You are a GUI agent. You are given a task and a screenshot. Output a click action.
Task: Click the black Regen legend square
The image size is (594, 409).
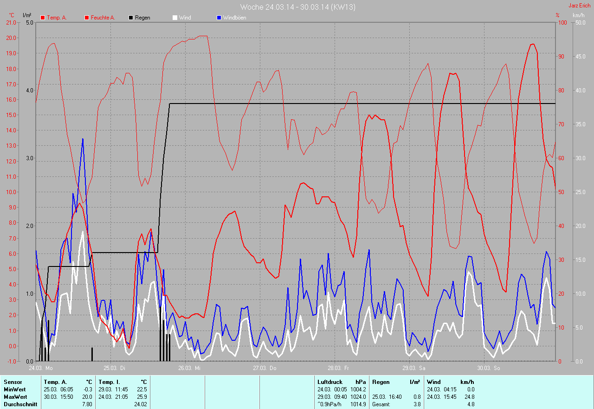131,18
